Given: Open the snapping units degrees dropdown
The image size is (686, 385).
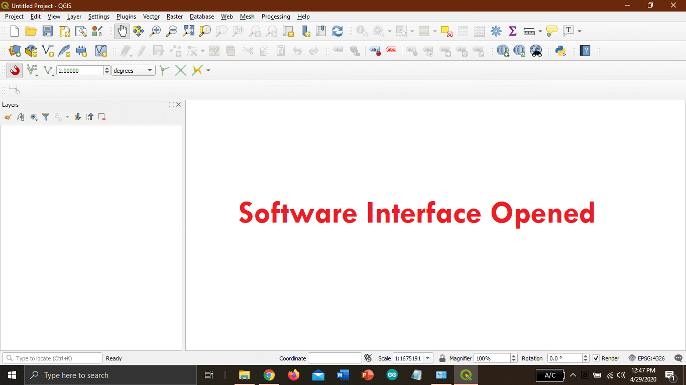Looking at the screenshot, I should [x=134, y=71].
